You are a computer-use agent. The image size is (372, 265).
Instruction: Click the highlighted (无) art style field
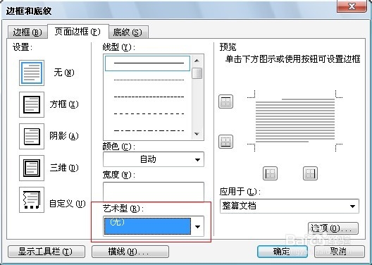(x=147, y=226)
